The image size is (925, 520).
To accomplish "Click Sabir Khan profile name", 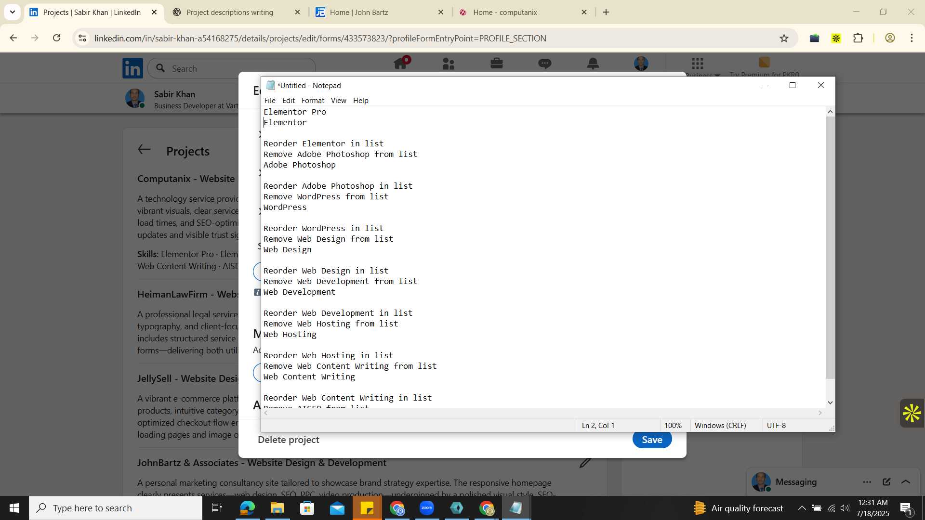I will pyautogui.click(x=174, y=94).
